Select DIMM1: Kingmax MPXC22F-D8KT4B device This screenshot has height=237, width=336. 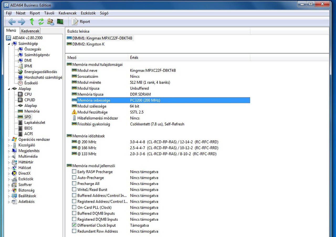point(100,38)
